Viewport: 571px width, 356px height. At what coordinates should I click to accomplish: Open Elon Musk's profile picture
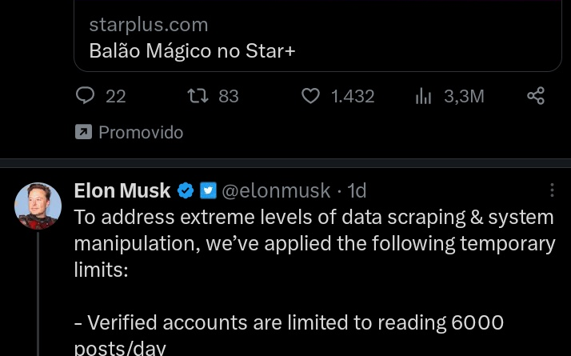[x=38, y=206]
